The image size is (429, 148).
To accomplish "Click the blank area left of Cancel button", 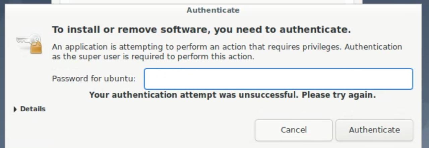I will tap(168, 130).
